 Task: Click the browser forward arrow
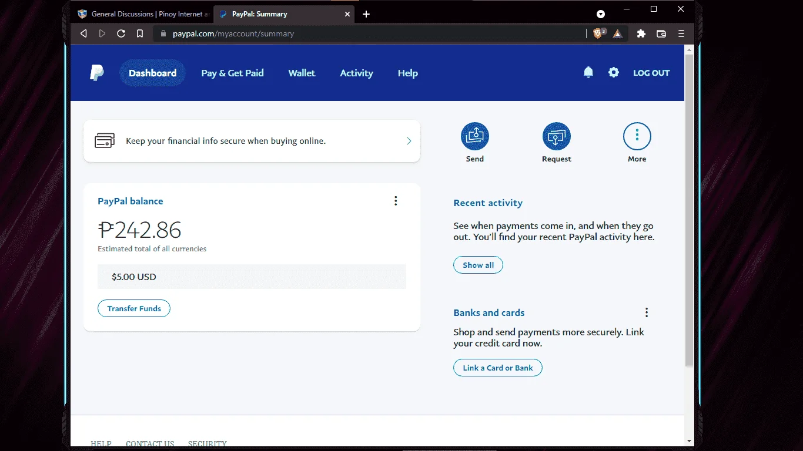[x=102, y=33]
